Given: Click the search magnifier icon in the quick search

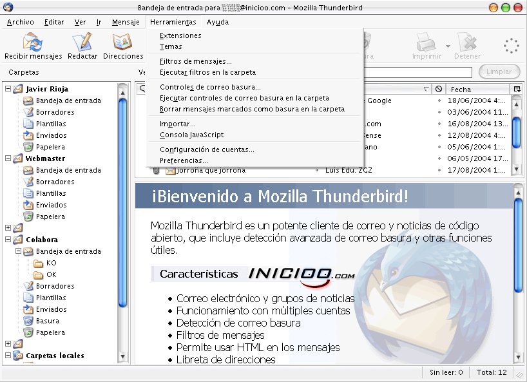Looking at the screenshot, I should (x=142, y=88).
